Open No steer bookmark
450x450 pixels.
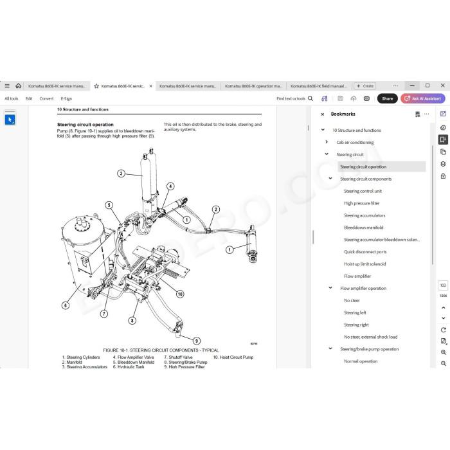(352, 300)
